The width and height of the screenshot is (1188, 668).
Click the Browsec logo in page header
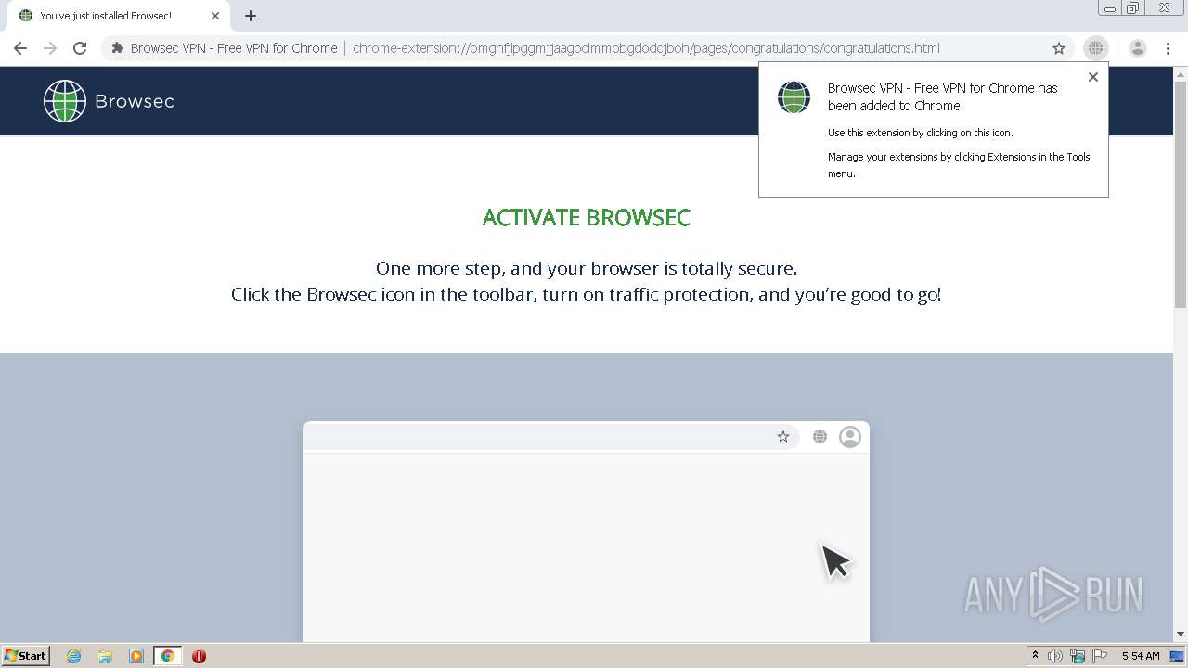tap(65, 101)
